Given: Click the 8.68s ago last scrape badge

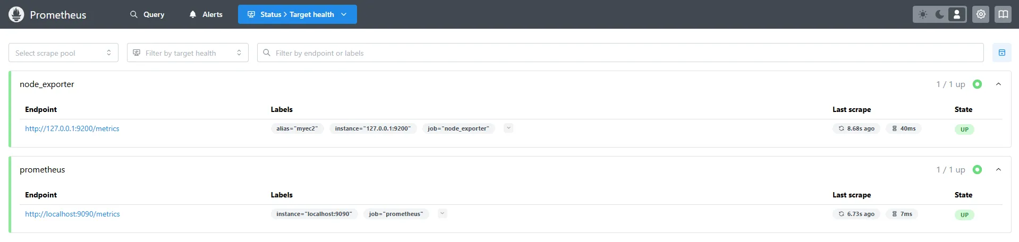Looking at the screenshot, I should pos(856,128).
